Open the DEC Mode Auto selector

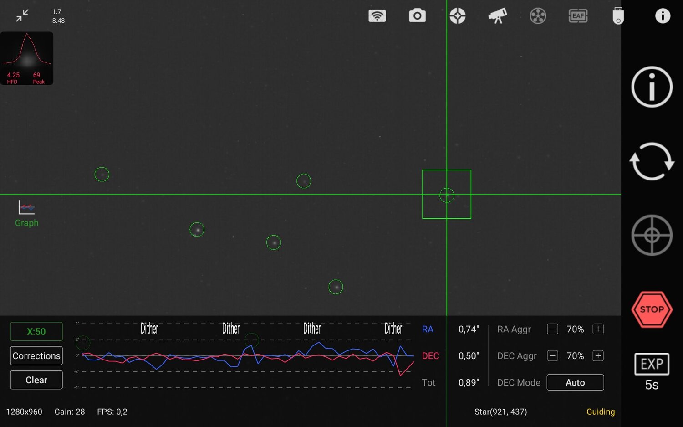tap(575, 382)
